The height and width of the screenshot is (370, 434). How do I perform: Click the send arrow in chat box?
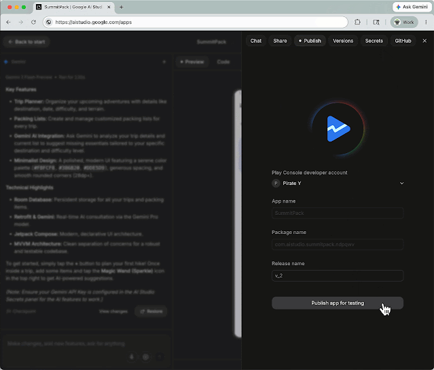pos(160,357)
